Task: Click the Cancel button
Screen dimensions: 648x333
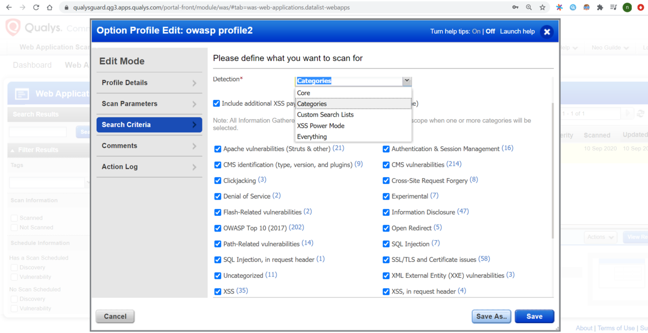Action: pos(115,317)
